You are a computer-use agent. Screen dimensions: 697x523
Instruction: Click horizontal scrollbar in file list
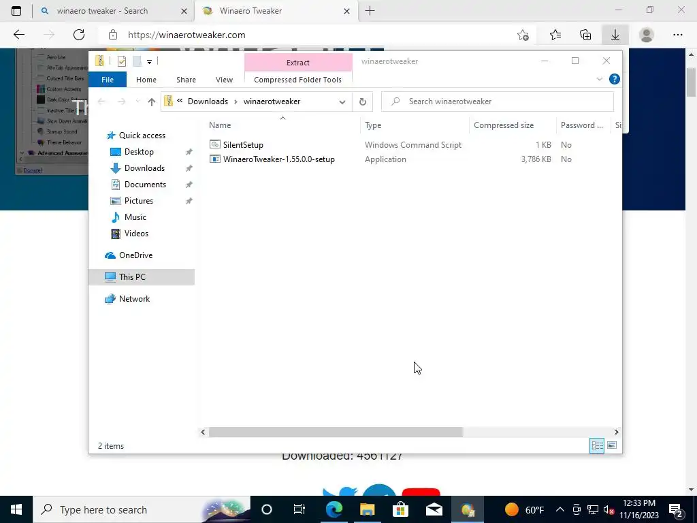point(336,432)
